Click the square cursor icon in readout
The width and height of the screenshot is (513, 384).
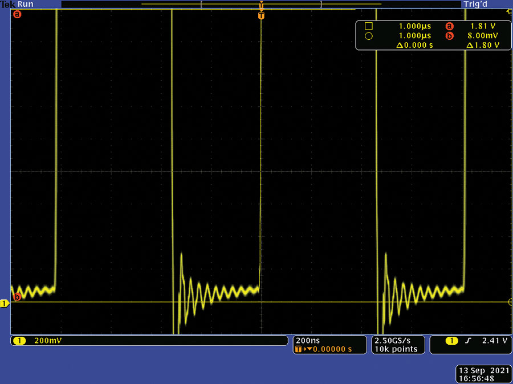click(x=369, y=26)
